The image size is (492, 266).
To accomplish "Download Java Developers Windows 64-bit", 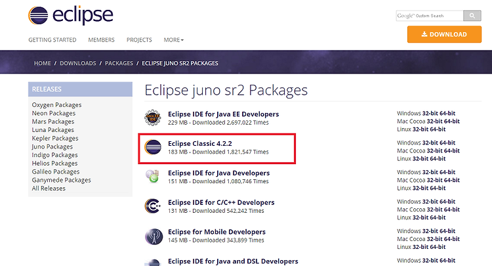I will point(447,173).
